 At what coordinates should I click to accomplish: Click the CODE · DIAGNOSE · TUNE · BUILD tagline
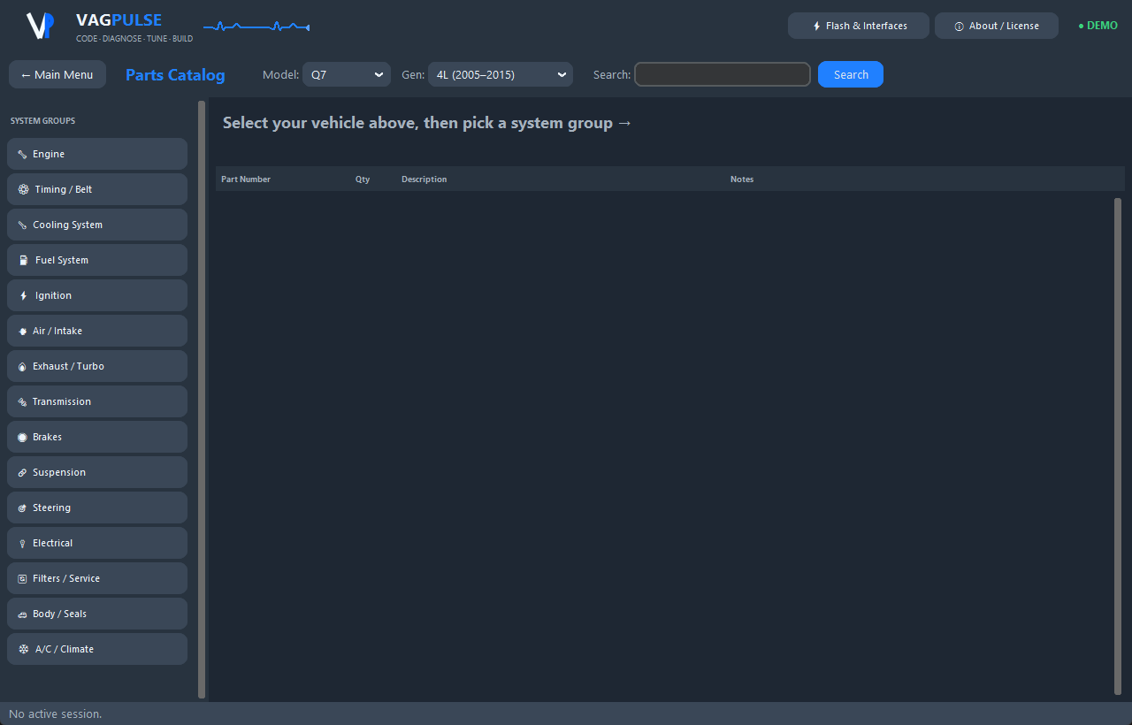pos(134,39)
